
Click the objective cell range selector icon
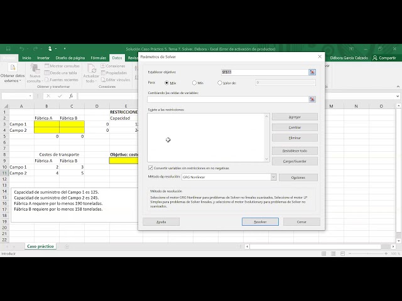312,72
